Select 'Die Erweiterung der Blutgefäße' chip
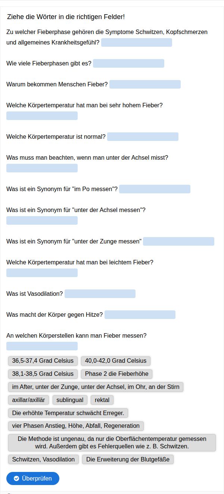The height and width of the screenshot is (494, 224). (128, 459)
